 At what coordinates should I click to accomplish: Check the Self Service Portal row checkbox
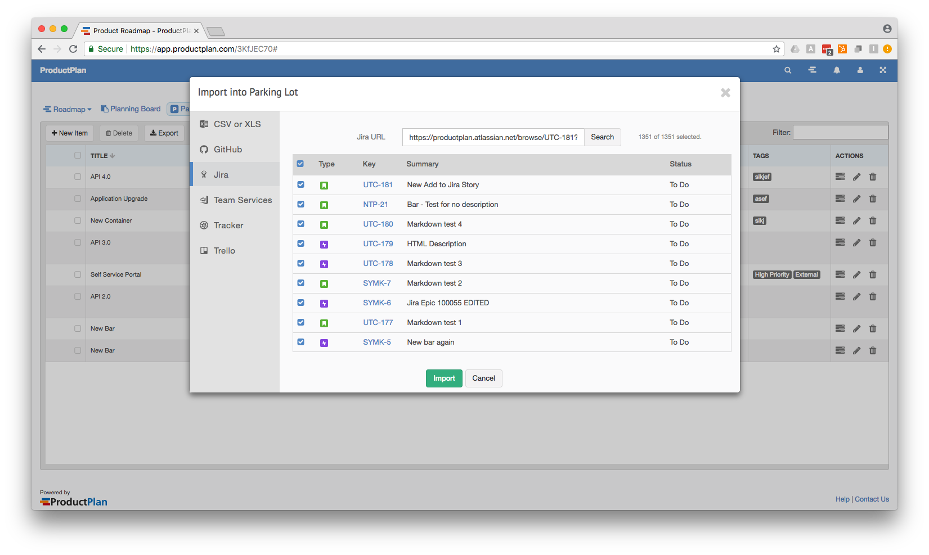click(x=78, y=274)
